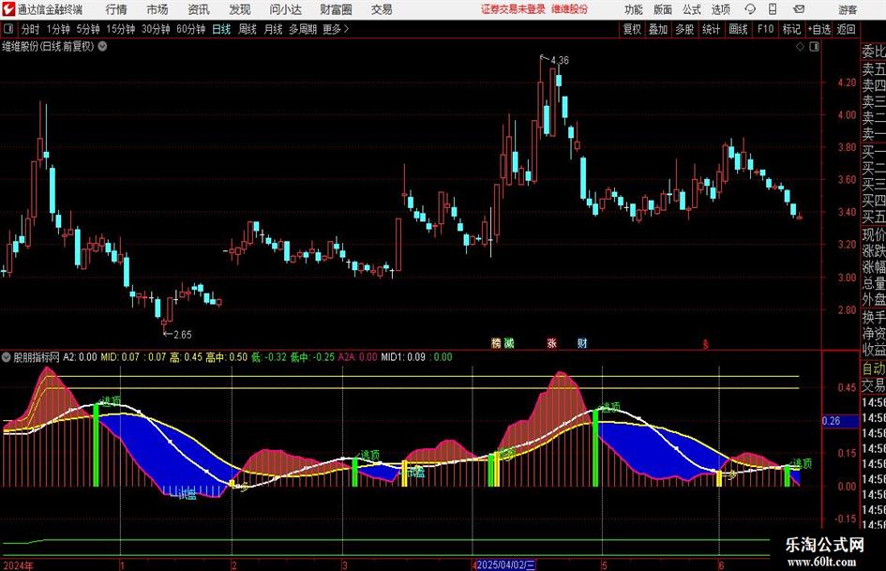Open the 发现 menu
The width and height of the screenshot is (886, 571).
point(240,9)
